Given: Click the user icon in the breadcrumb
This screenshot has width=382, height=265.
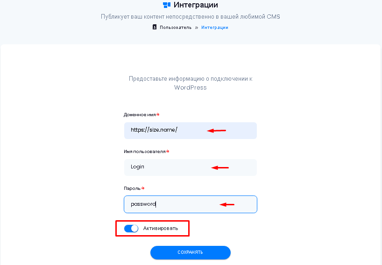Looking at the screenshot, I should (x=155, y=27).
